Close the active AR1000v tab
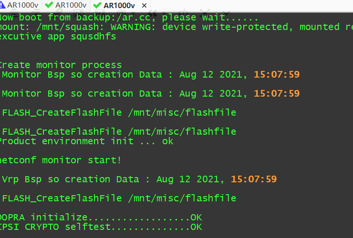353x238 pixels. (x=141, y=5)
